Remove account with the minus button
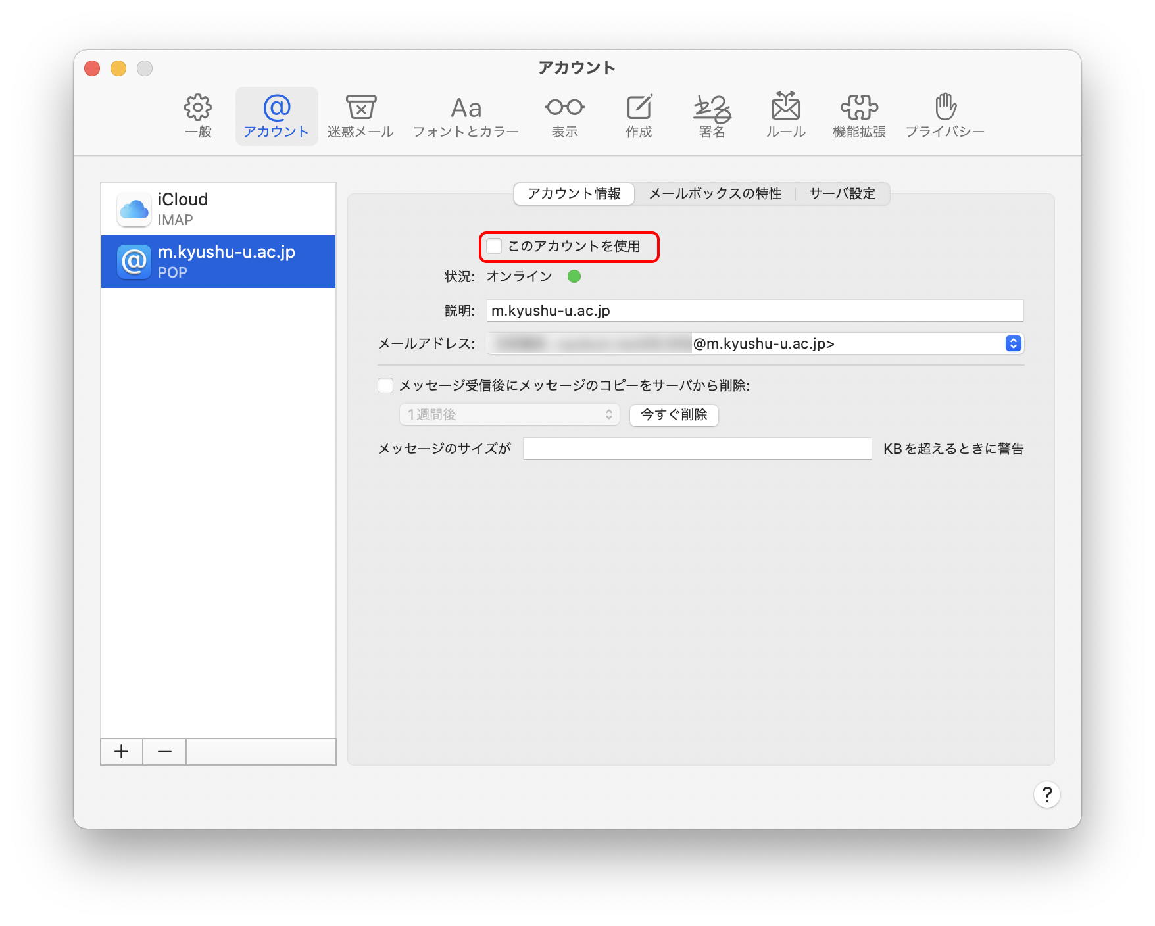 pyautogui.click(x=164, y=752)
